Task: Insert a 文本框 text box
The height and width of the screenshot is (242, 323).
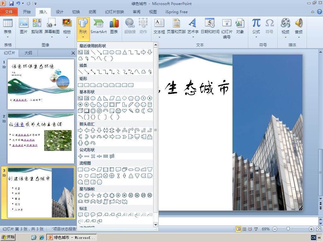Action: click(x=159, y=28)
